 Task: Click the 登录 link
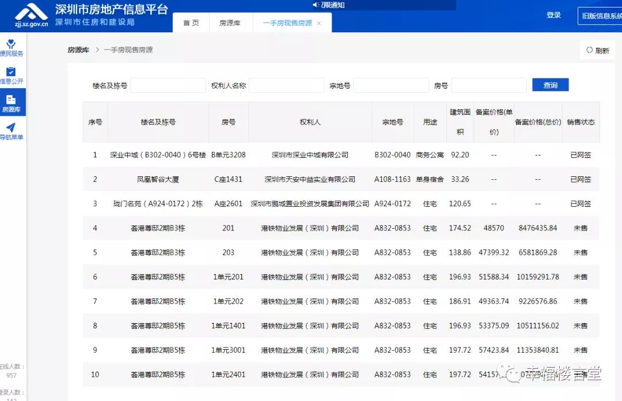click(x=553, y=15)
